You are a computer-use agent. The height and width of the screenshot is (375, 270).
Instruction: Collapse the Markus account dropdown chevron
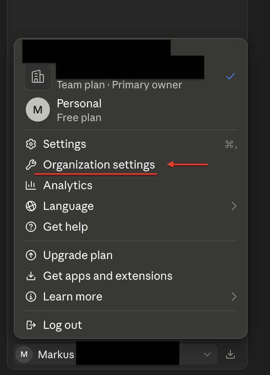[207, 354]
